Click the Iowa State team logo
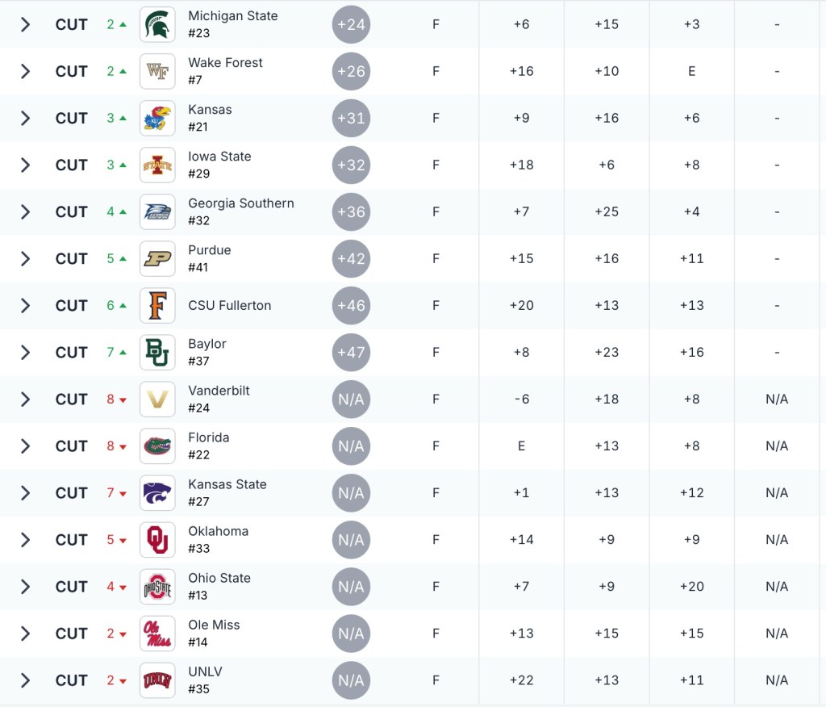The width and height of the screenshot is (826, 707). pyautogui.click(x=157, y=165)
